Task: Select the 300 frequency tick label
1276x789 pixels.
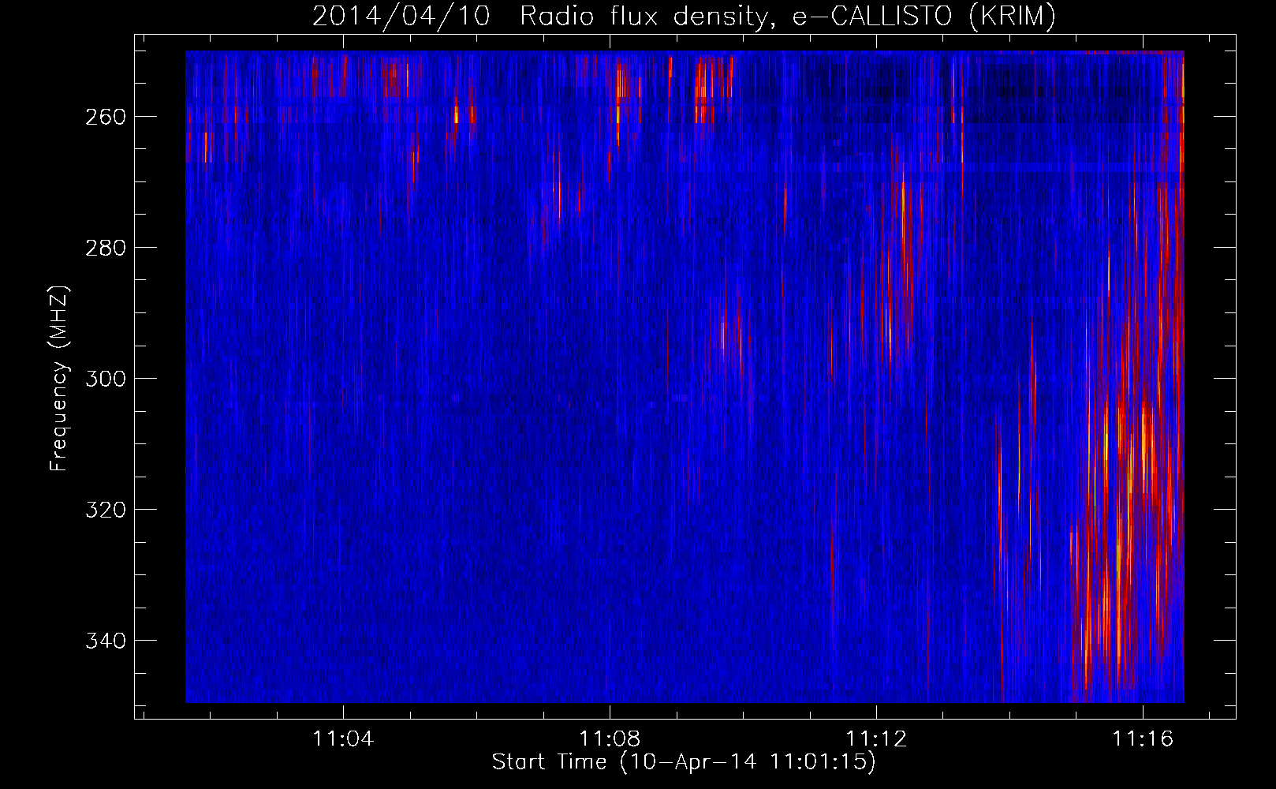Action: (104, 379)
